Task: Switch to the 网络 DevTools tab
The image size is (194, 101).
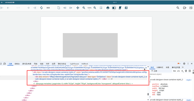Action: click(x=35, y=64)
